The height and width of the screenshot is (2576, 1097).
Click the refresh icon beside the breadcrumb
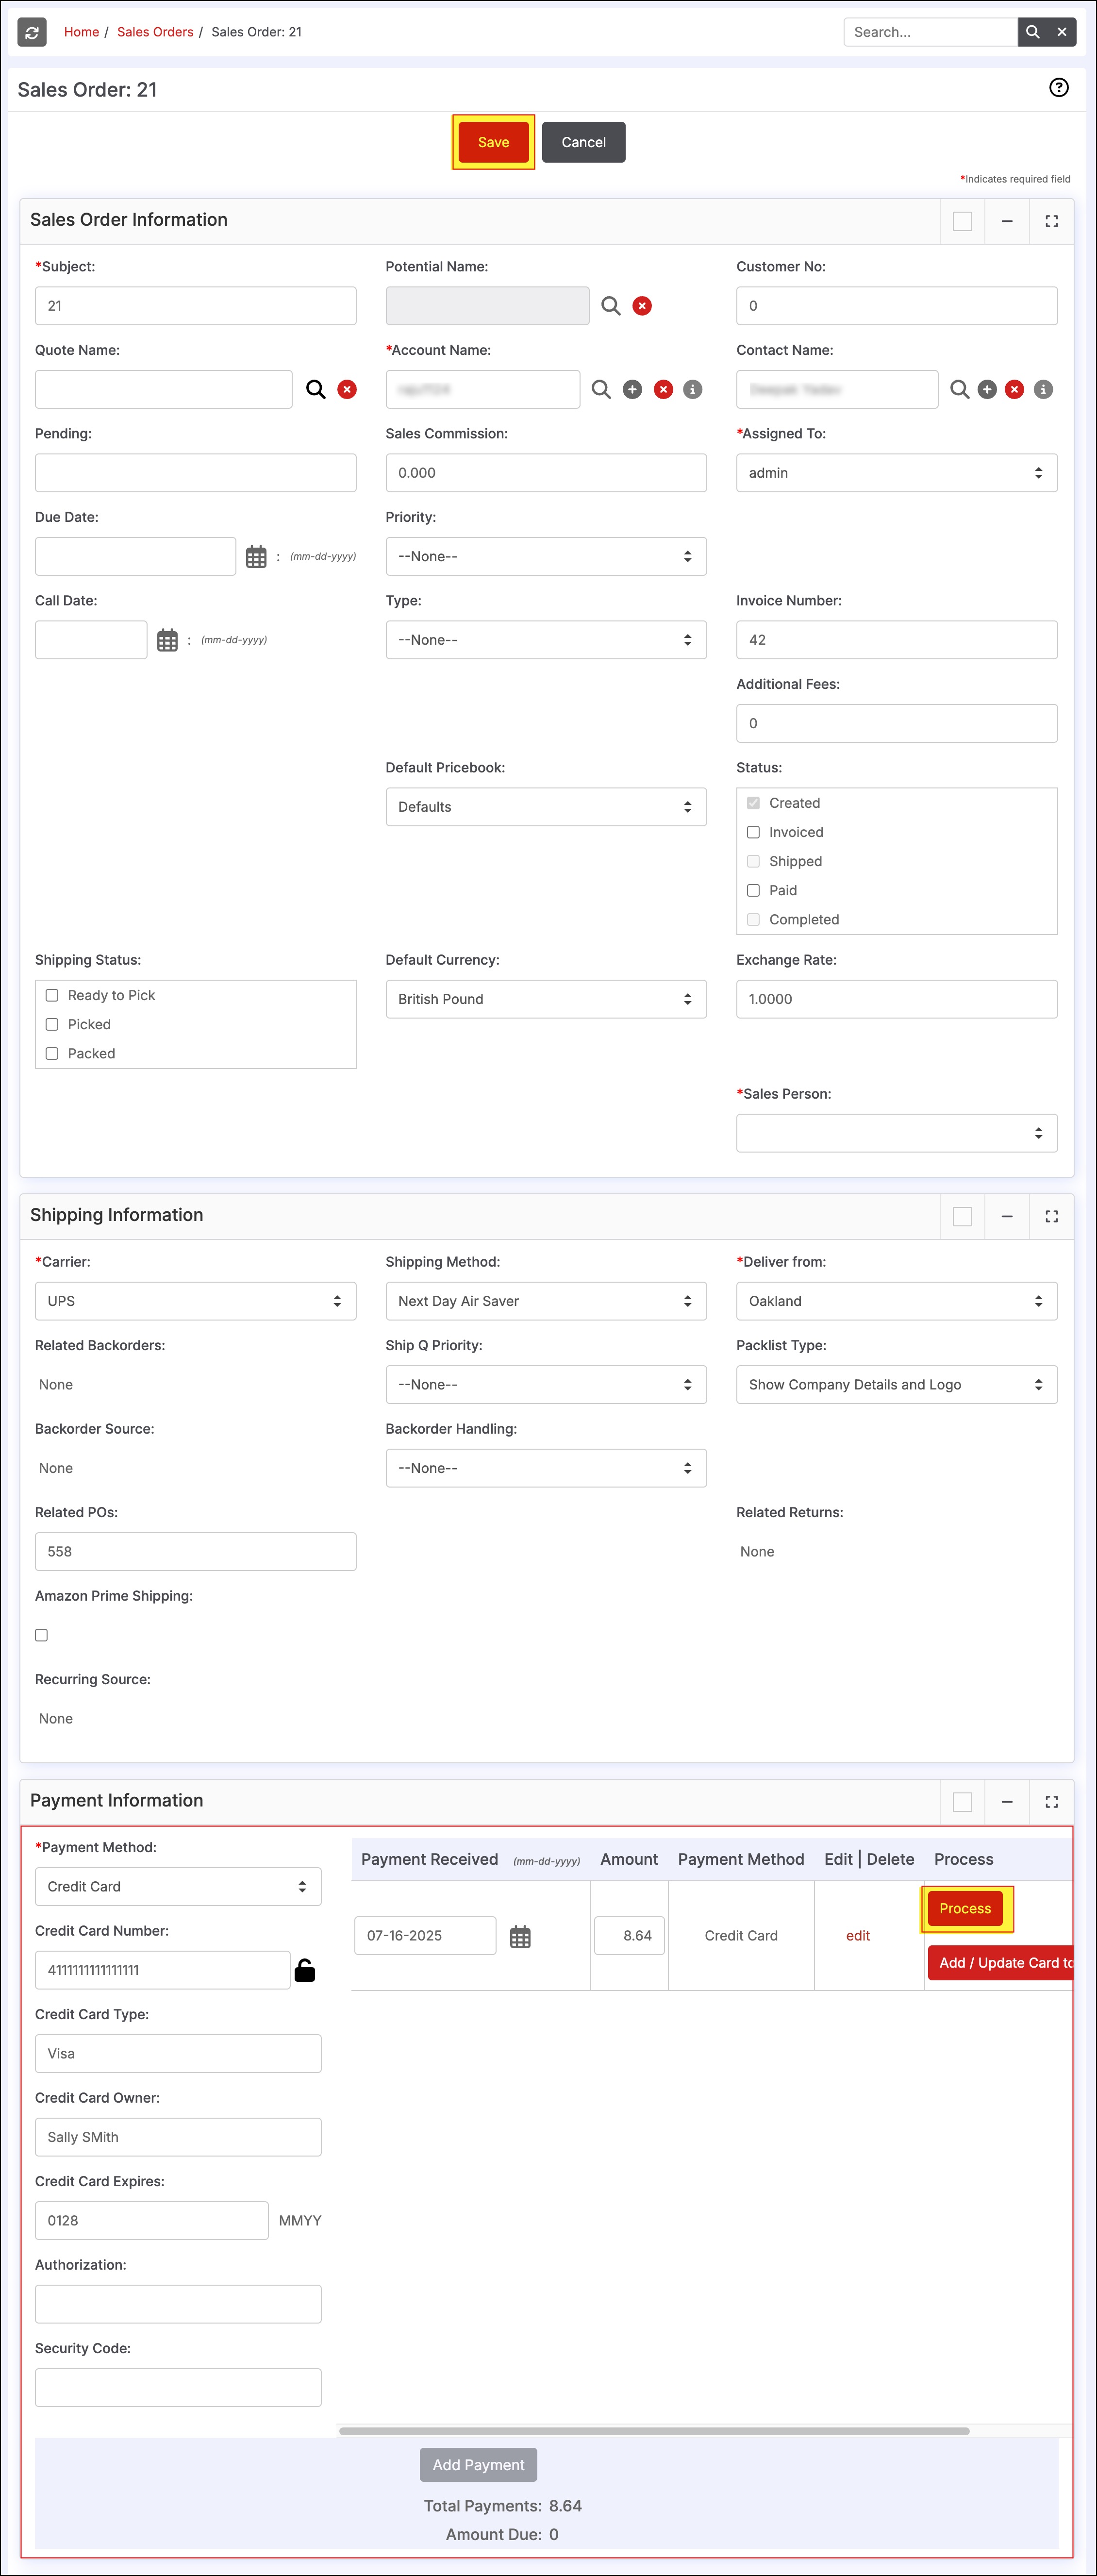(32, 32)
